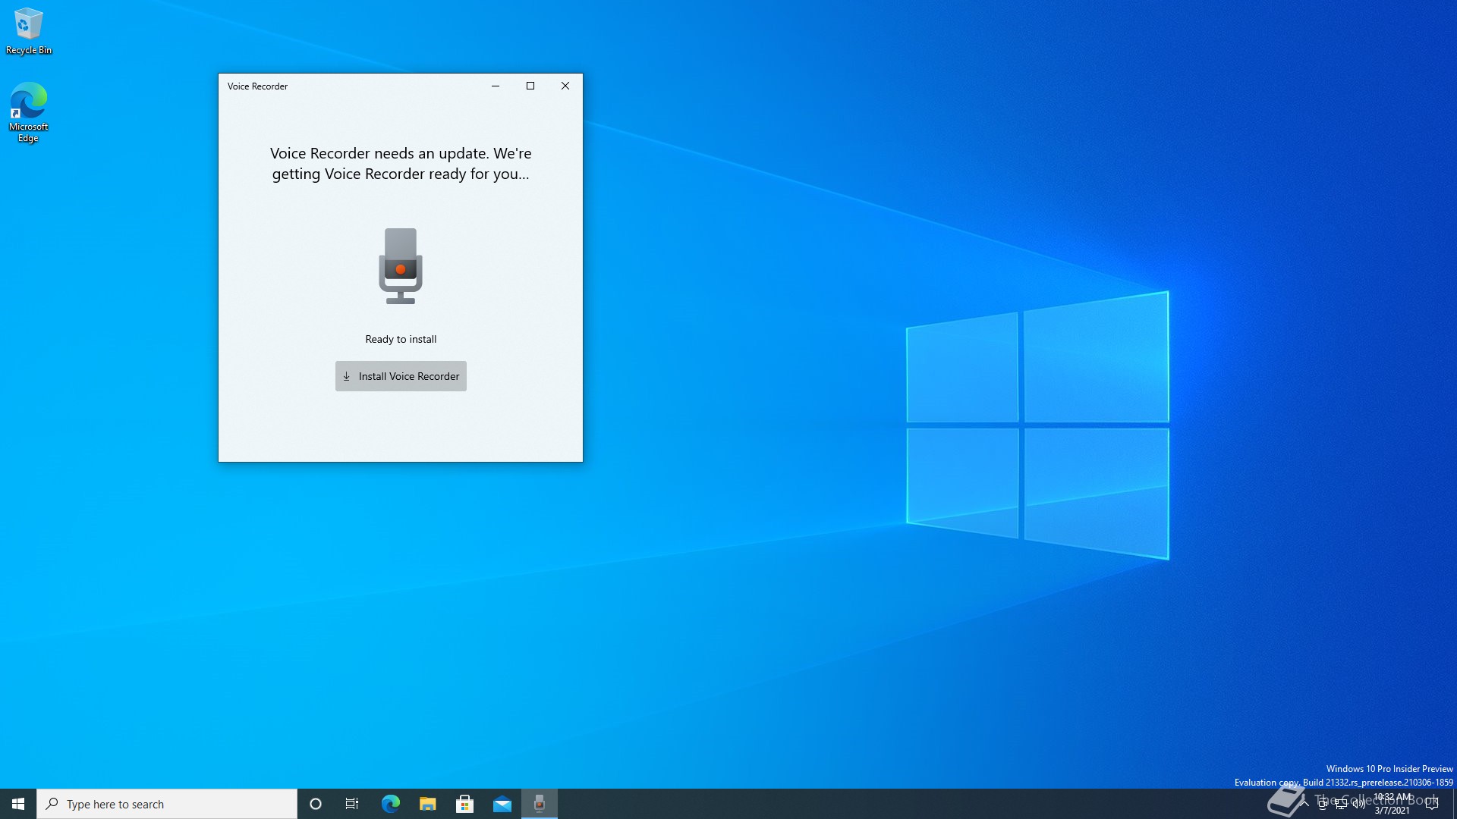Viewport: 1457px width, 819px height.
Task: Open Microsoft Store from taskbar
Action: 464,804
